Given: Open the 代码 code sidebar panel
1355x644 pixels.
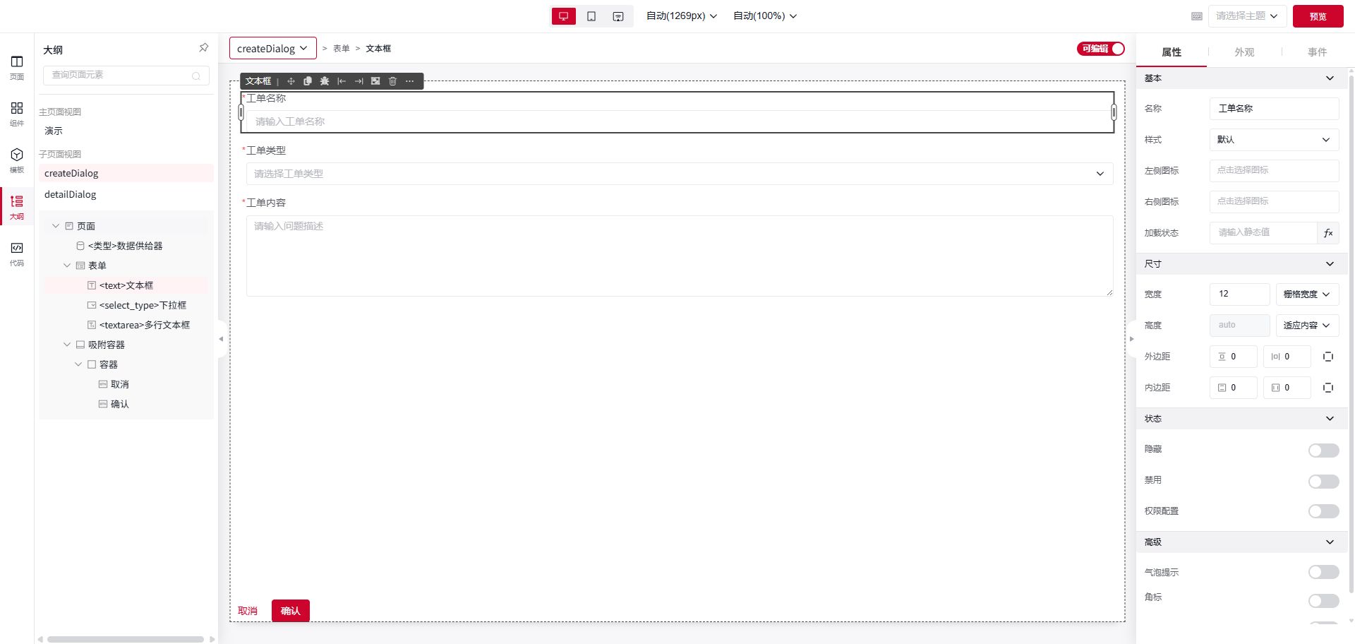Looking at the screenshot, I should (17, 253).
